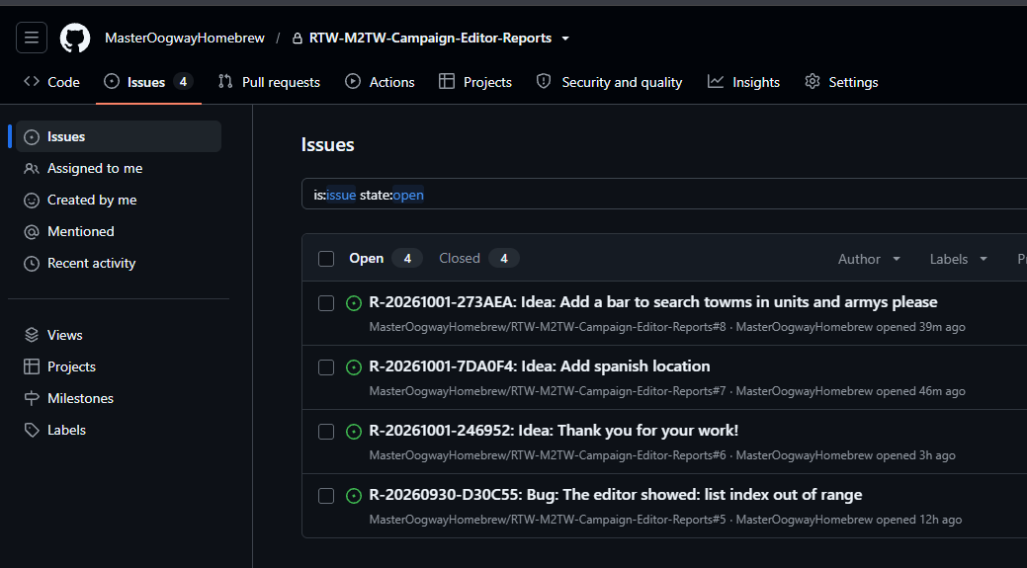Click open status icon of issue #5

click(354, 495)
